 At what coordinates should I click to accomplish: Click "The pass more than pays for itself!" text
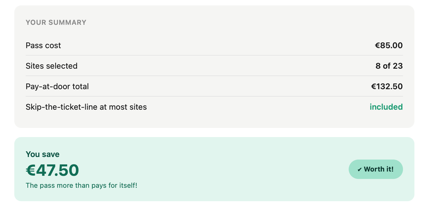[81, 185]
